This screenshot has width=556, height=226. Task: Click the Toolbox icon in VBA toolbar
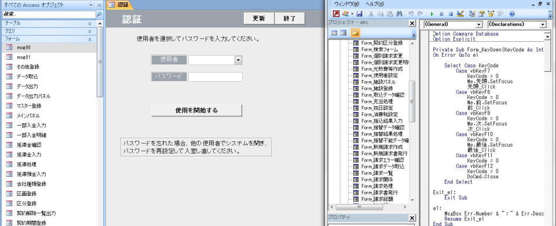click(500, 14)
